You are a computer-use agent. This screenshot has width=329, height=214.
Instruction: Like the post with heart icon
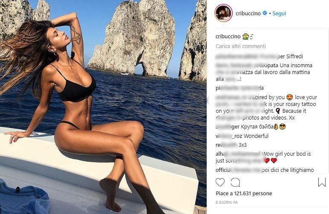[220, 183]
